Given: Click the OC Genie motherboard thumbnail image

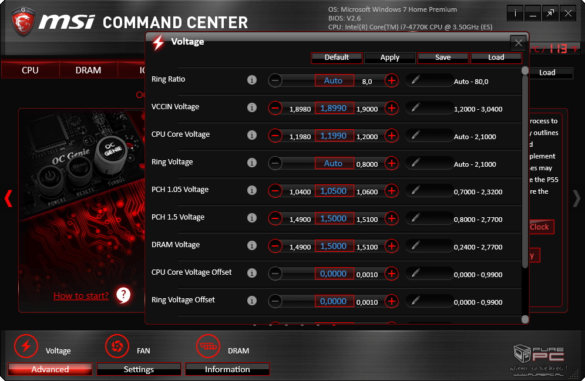Looking at the screenshot, I should tap(82, 210).
